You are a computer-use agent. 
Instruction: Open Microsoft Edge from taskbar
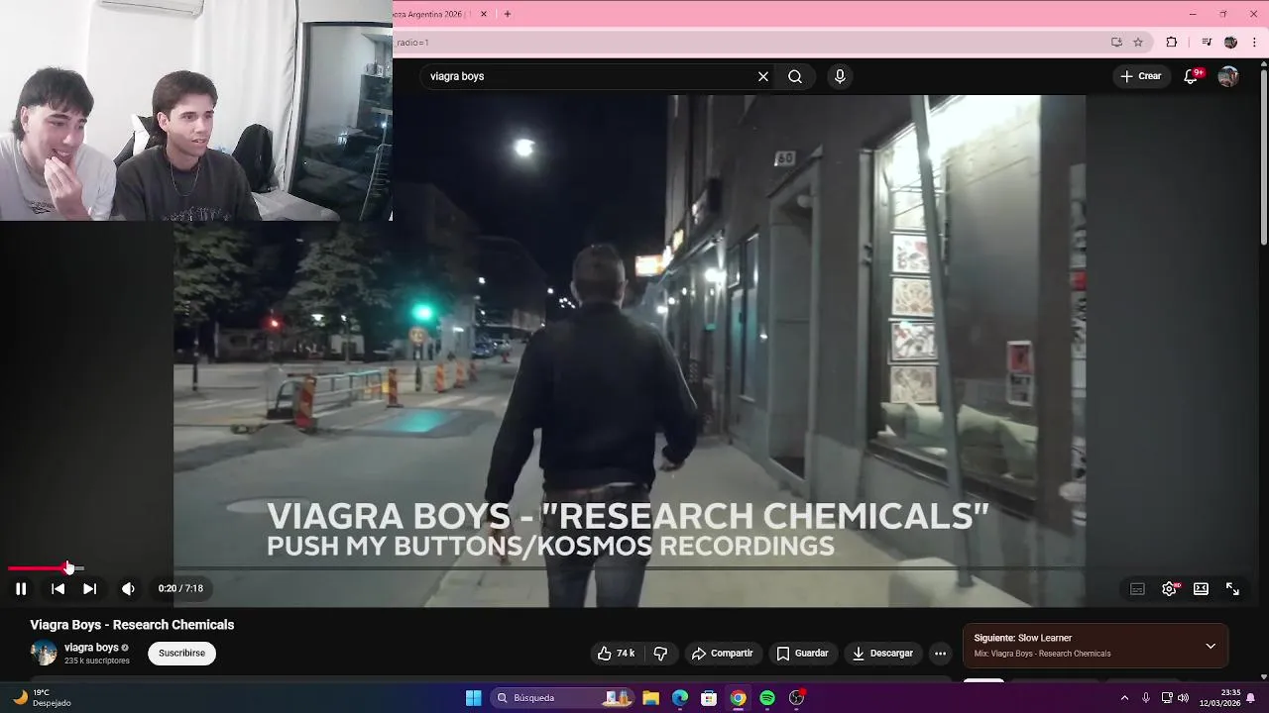[680, 698]
